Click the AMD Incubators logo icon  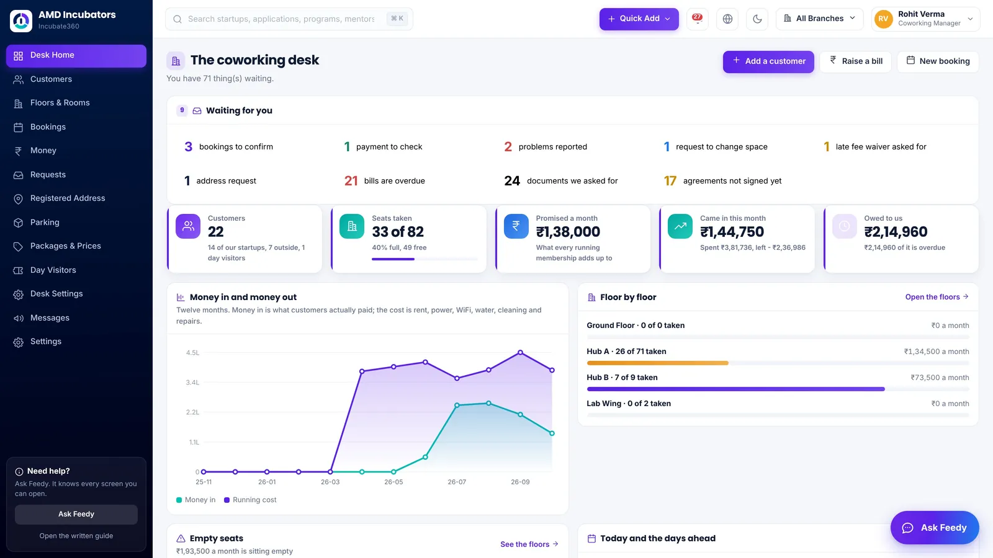click(21, 20)
